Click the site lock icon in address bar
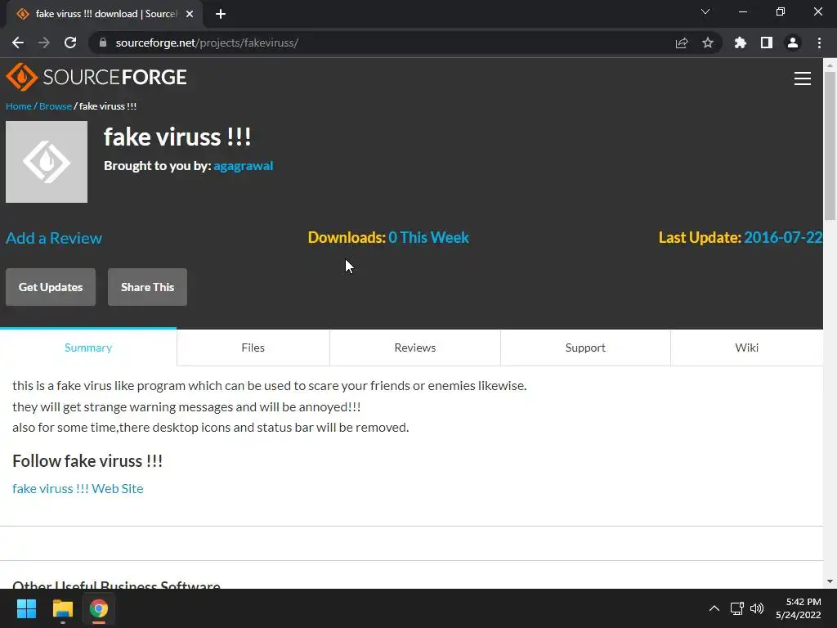The image size is (837, 628). point(103,43)
